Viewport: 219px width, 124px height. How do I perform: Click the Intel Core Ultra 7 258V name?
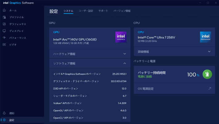pos(156,37)
